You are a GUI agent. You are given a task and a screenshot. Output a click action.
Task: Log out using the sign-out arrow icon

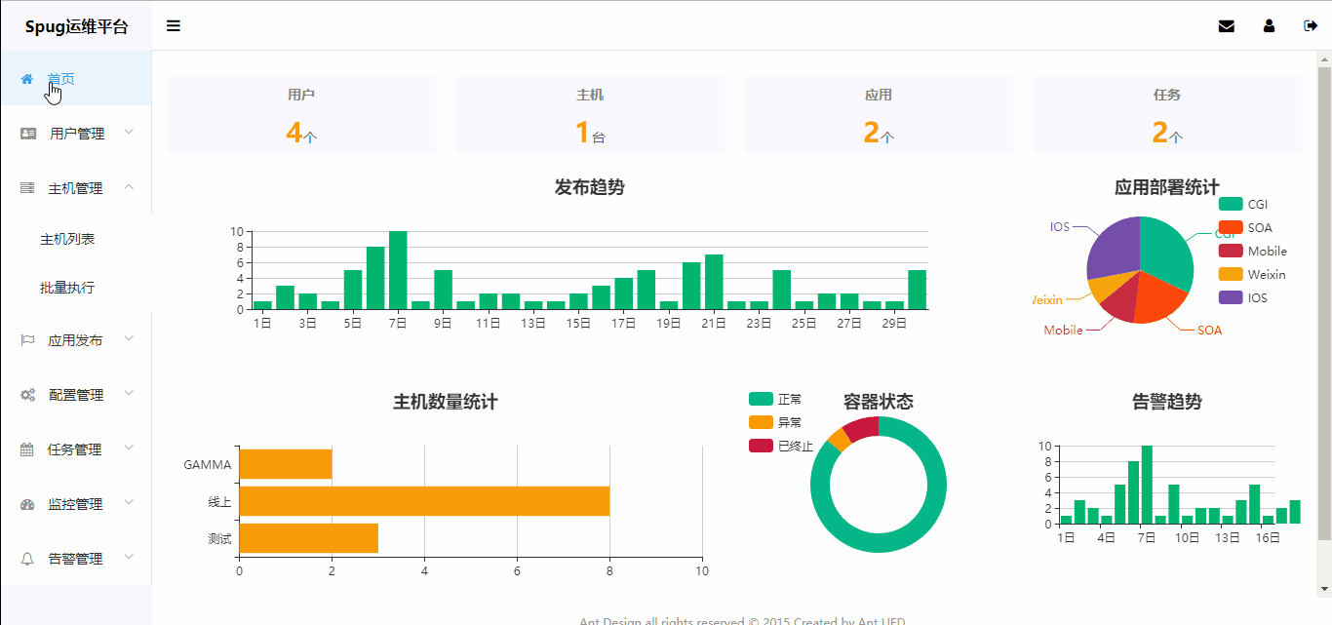pos(1311,26)
